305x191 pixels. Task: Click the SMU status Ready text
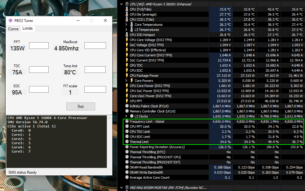tap(23, 172)
